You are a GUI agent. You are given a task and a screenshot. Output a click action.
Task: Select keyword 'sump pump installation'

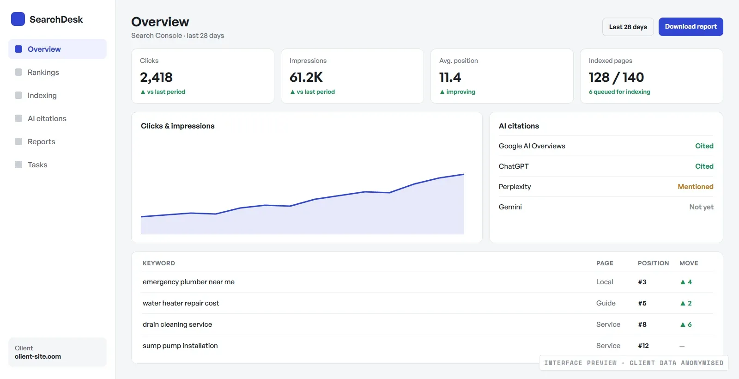click(x=180, y=346)
